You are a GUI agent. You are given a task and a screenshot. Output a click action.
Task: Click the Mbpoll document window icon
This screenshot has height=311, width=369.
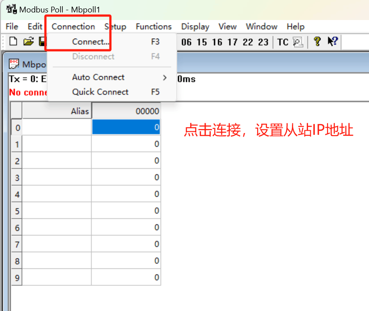click(14, 64)
